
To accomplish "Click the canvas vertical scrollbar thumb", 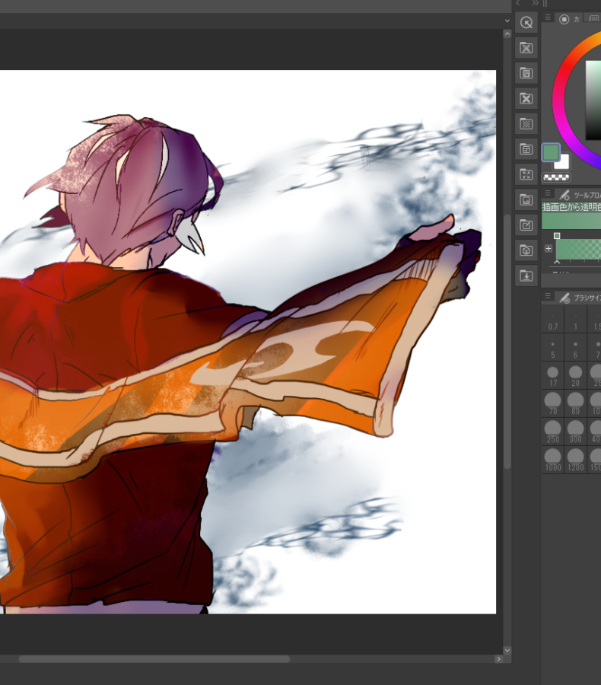I will [x=507, y=342].
